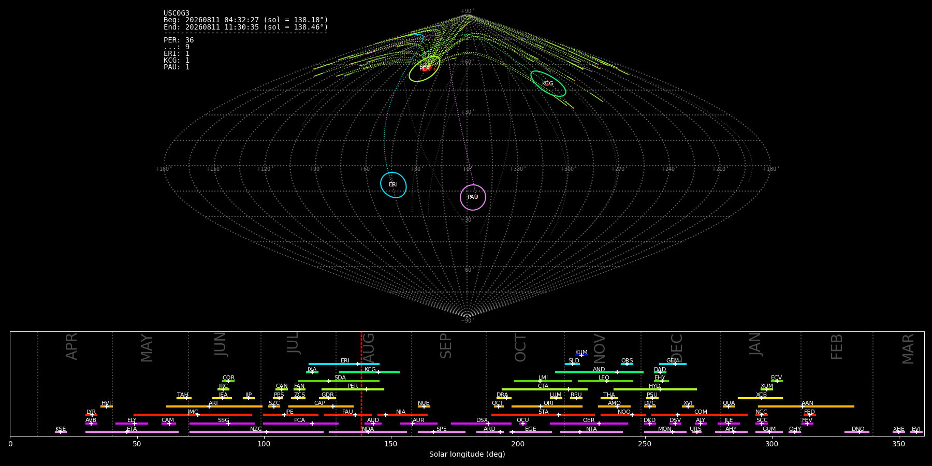The width and height of the screenshot is (932, 466).
Task: Click the pink NZC shower bar
Action: coord(256,432)
